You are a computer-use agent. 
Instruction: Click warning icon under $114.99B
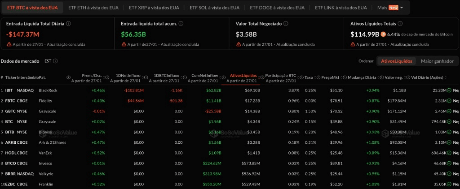pyautogui.click(x=353, y=44)
